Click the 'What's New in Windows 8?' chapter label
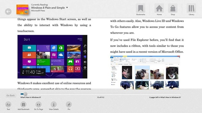This screenshot has width=202, height=113. pos(31,97)
